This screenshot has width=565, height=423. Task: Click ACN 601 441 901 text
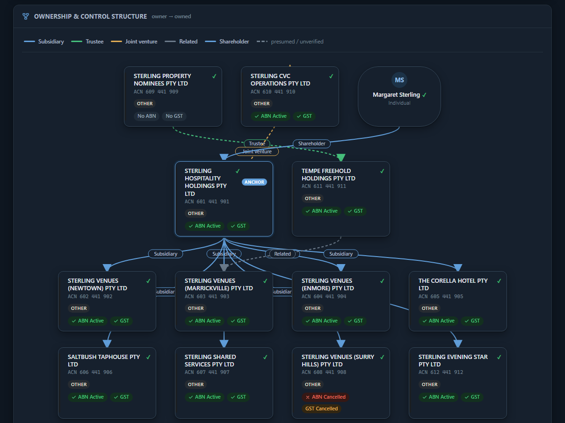tap(207, 202)
